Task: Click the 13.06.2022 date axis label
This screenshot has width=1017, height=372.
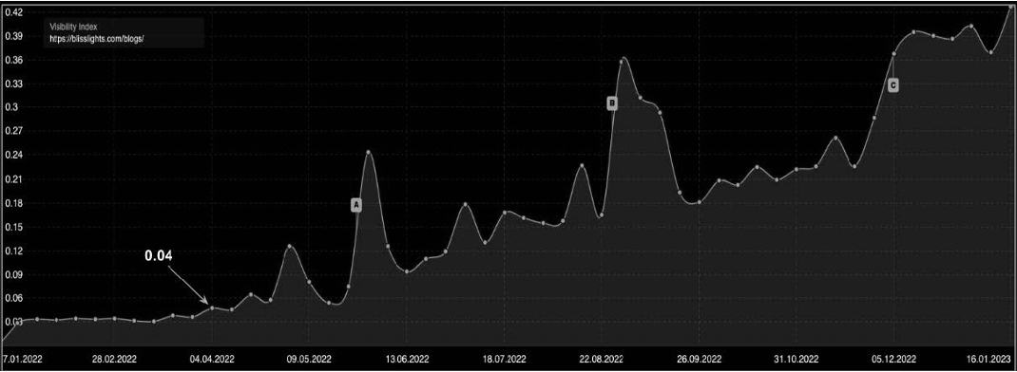Action: 407,358
